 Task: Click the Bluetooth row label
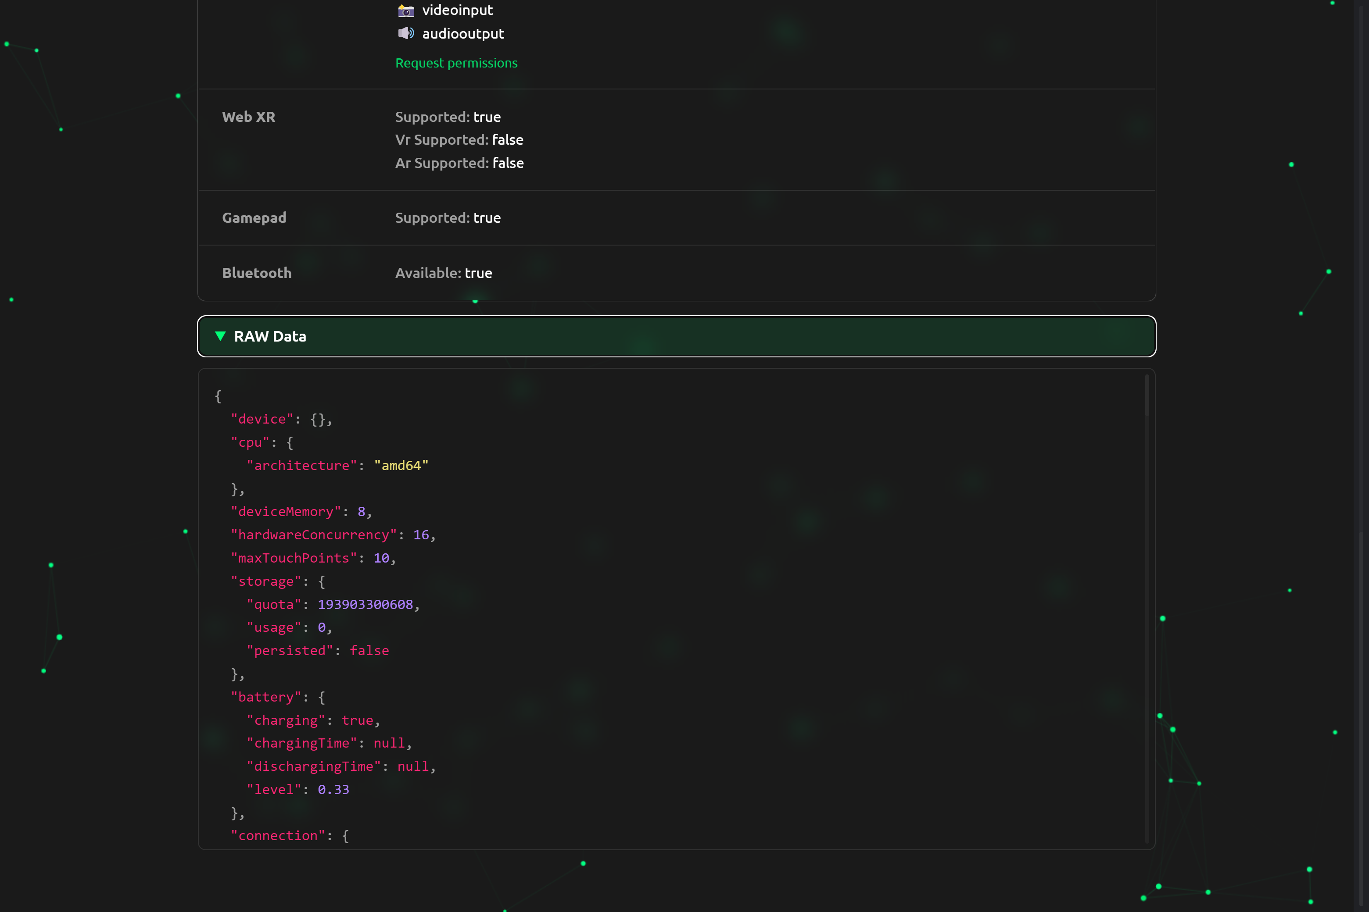point(257,273)
